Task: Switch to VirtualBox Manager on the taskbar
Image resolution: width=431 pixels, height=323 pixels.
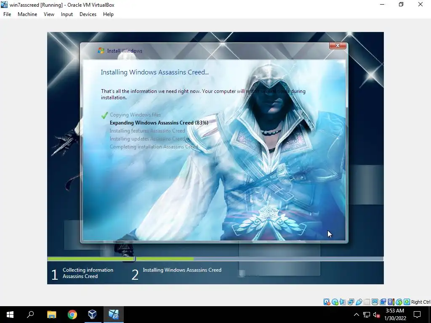Action: point(93,315)
